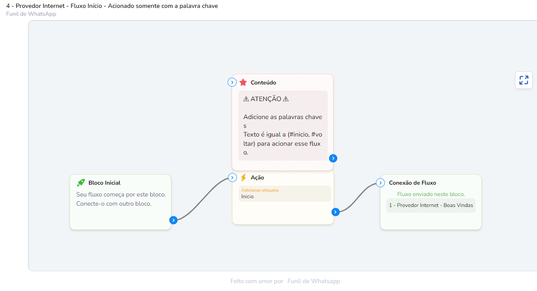
Task: Expand the input chevron on Conexão de Fluxo
Action: click(x=380, y=182)
